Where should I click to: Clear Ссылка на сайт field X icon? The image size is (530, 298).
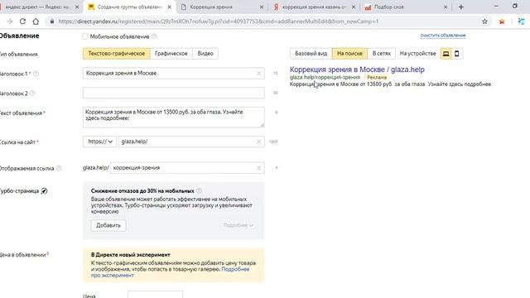click(259, 142)
